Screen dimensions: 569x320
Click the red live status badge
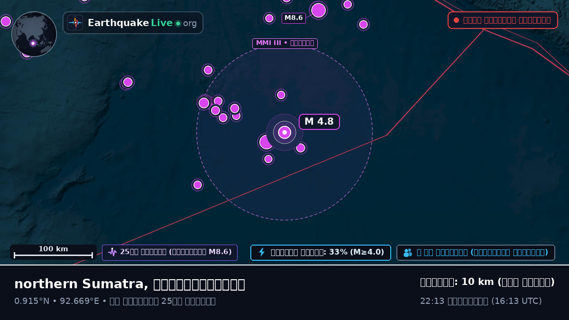[503, 20]
